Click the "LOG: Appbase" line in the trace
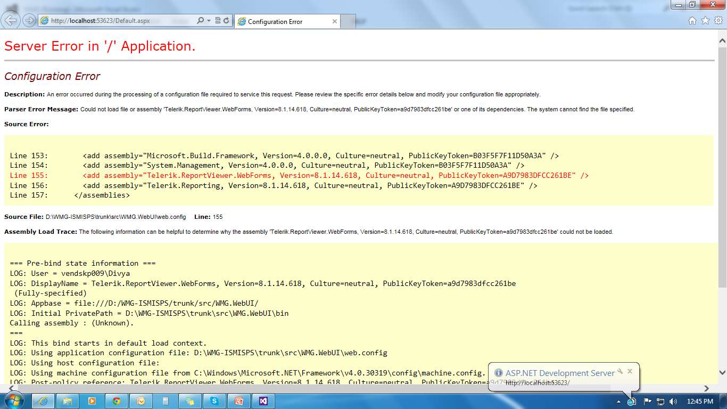The image size is (727, 409). [x=134, y=303]
